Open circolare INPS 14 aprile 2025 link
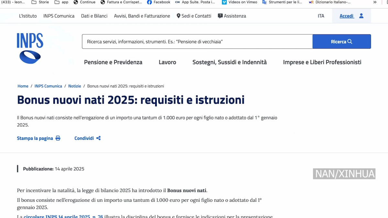The image size is (388, 218). (x=63, y=216)
